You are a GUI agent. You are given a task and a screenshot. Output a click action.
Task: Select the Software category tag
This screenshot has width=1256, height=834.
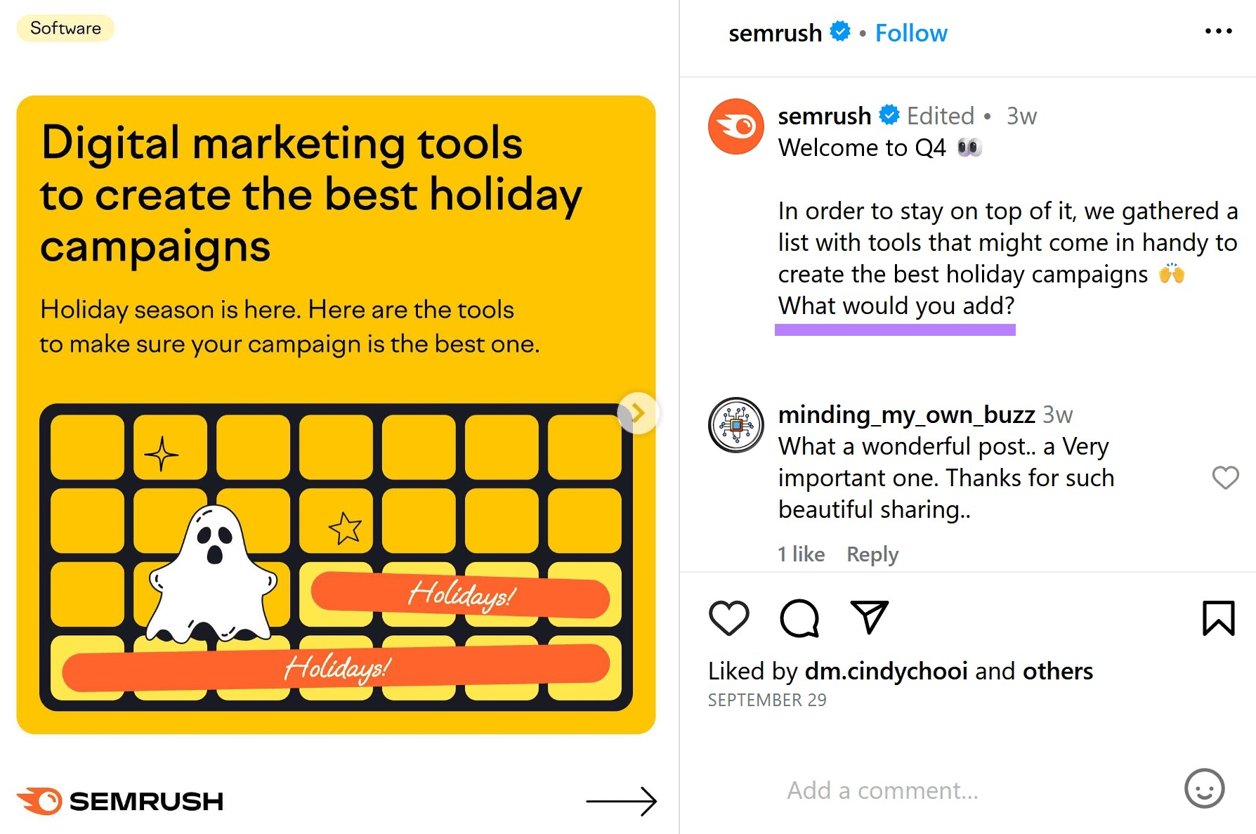(64, 28)
